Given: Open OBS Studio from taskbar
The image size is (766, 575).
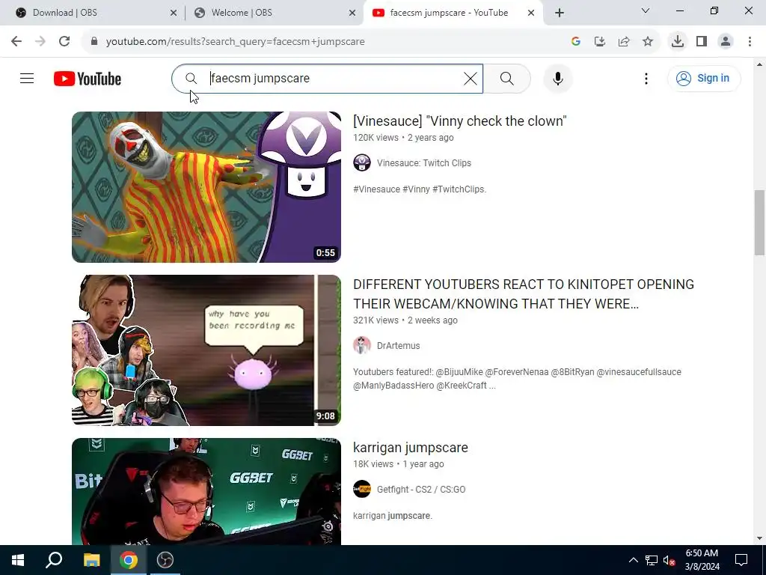Looking at the screenshot, I should [165, 560].
